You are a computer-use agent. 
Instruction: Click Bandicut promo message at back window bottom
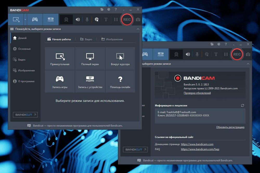click(188, 161)
